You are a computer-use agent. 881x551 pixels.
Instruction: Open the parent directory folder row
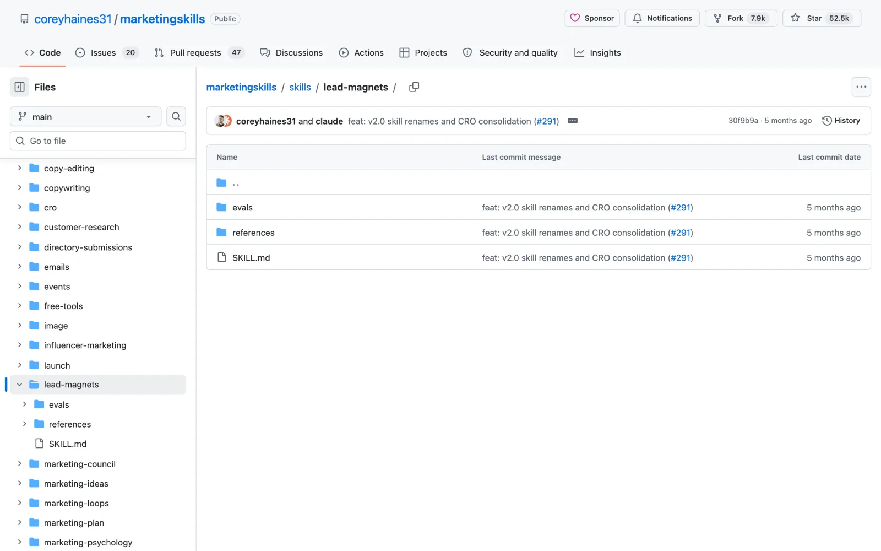[x=539, y=182]
